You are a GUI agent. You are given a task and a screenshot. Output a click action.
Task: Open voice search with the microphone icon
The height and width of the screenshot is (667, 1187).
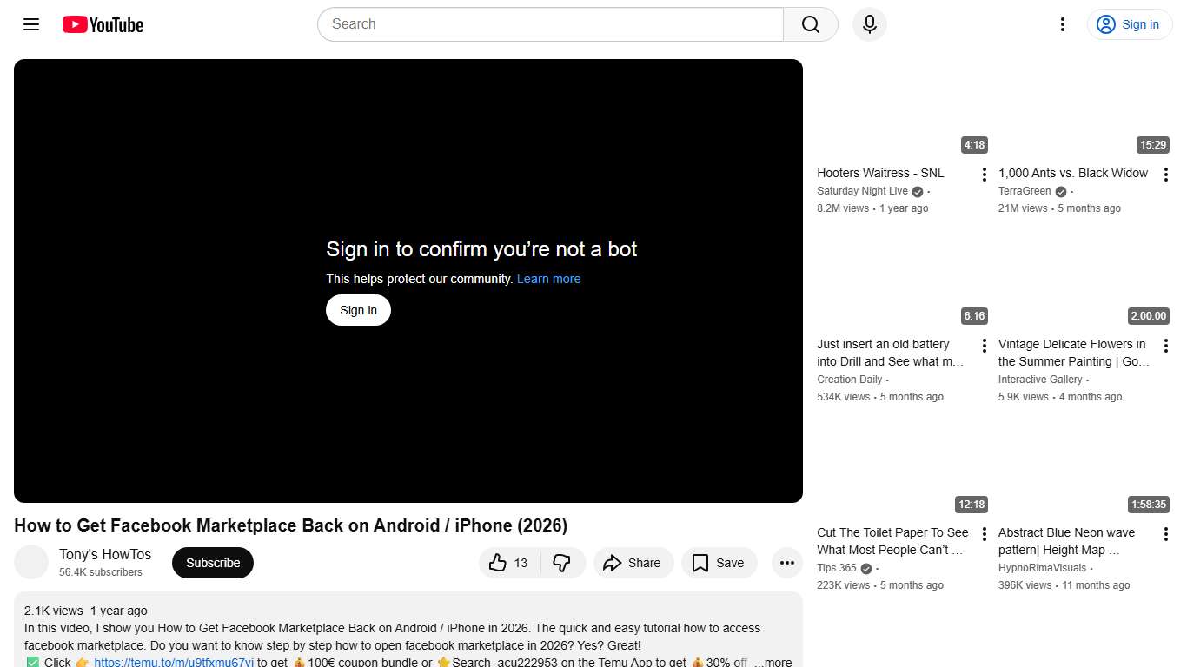click(x=869, y=24)
